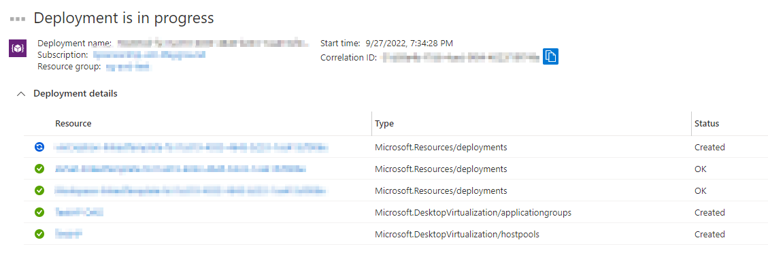768x270 pixels.
Task: Click green checkmark for applicationgroups resource
Action: coord(39,212)
